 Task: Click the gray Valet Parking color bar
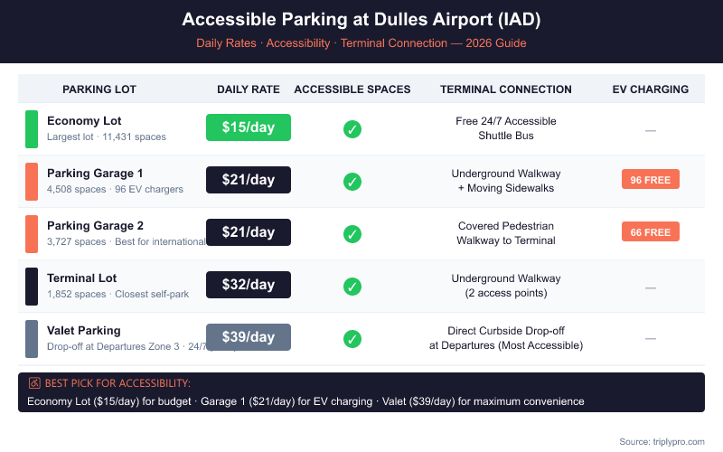(x=32, y=339)
